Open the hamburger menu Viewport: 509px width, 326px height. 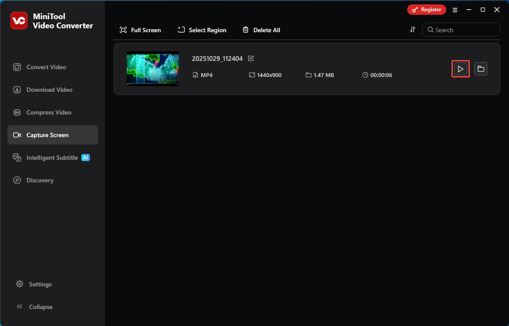point(455,9)
